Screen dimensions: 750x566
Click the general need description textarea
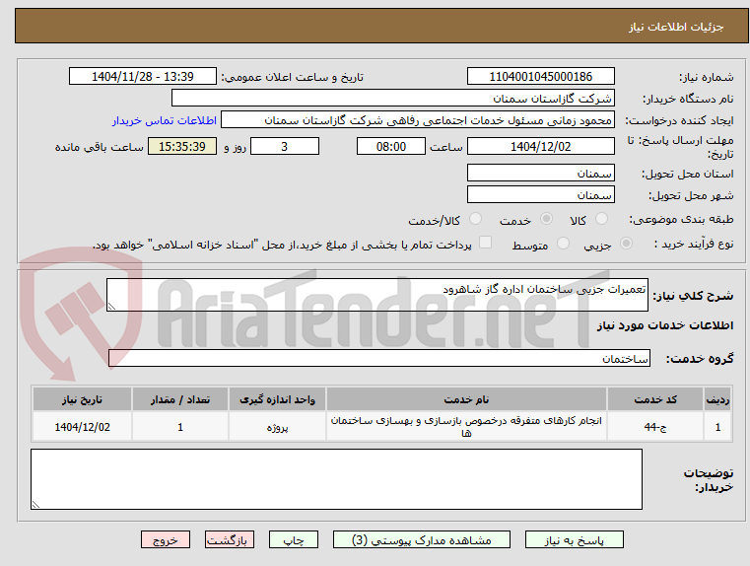tap(377, 295)
